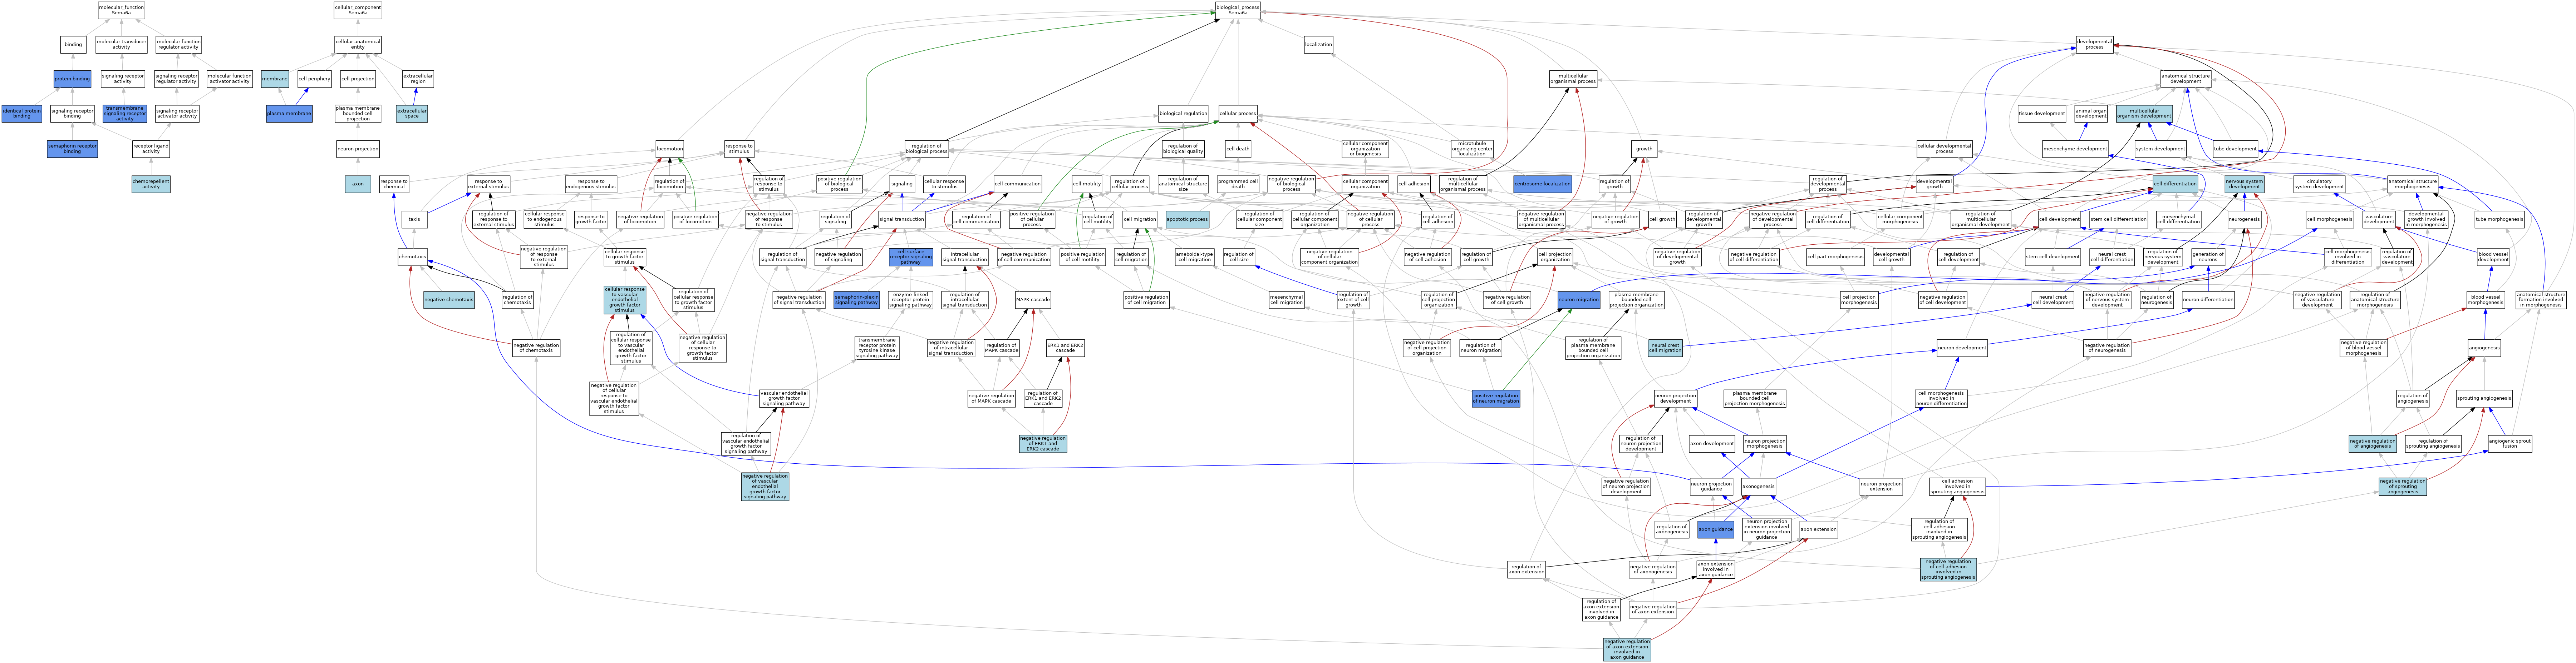This screenshot has height=663, width=2576.
Task: Click the axon development node
Action: coord(1711,443)
